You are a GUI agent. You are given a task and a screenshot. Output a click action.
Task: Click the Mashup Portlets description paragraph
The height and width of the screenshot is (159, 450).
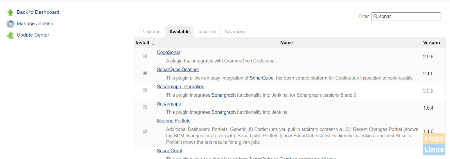point(292,136)
